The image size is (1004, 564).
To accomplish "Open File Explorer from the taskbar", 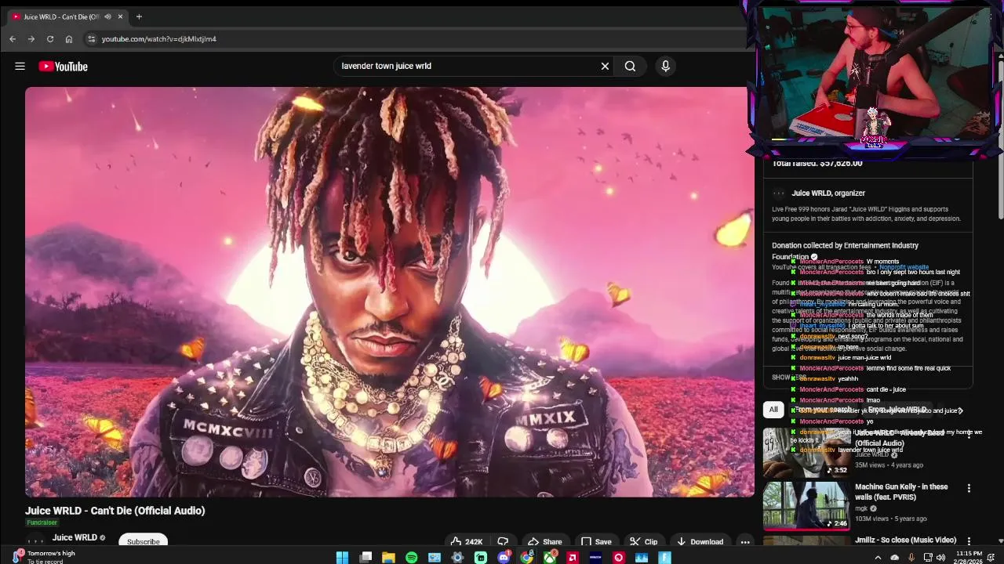I will click(x=388, y=558).
